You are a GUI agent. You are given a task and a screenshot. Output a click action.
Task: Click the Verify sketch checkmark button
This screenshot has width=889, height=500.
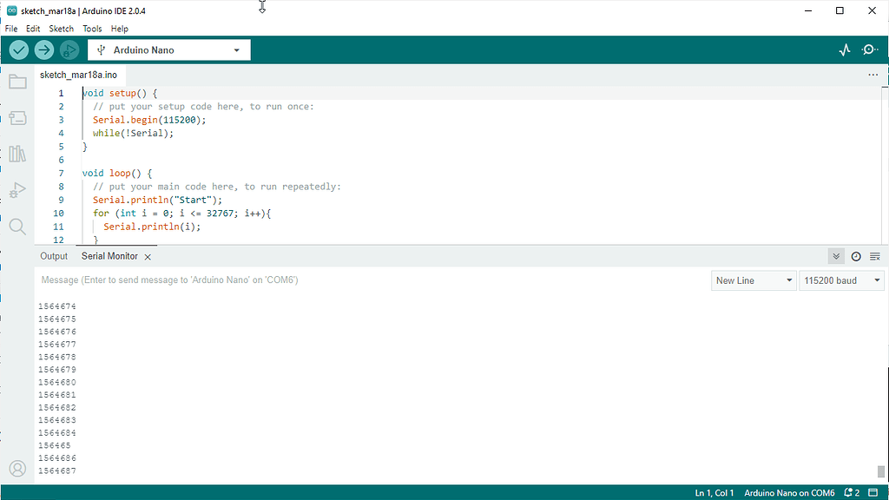pyautogui.click(x=18, y=50)
